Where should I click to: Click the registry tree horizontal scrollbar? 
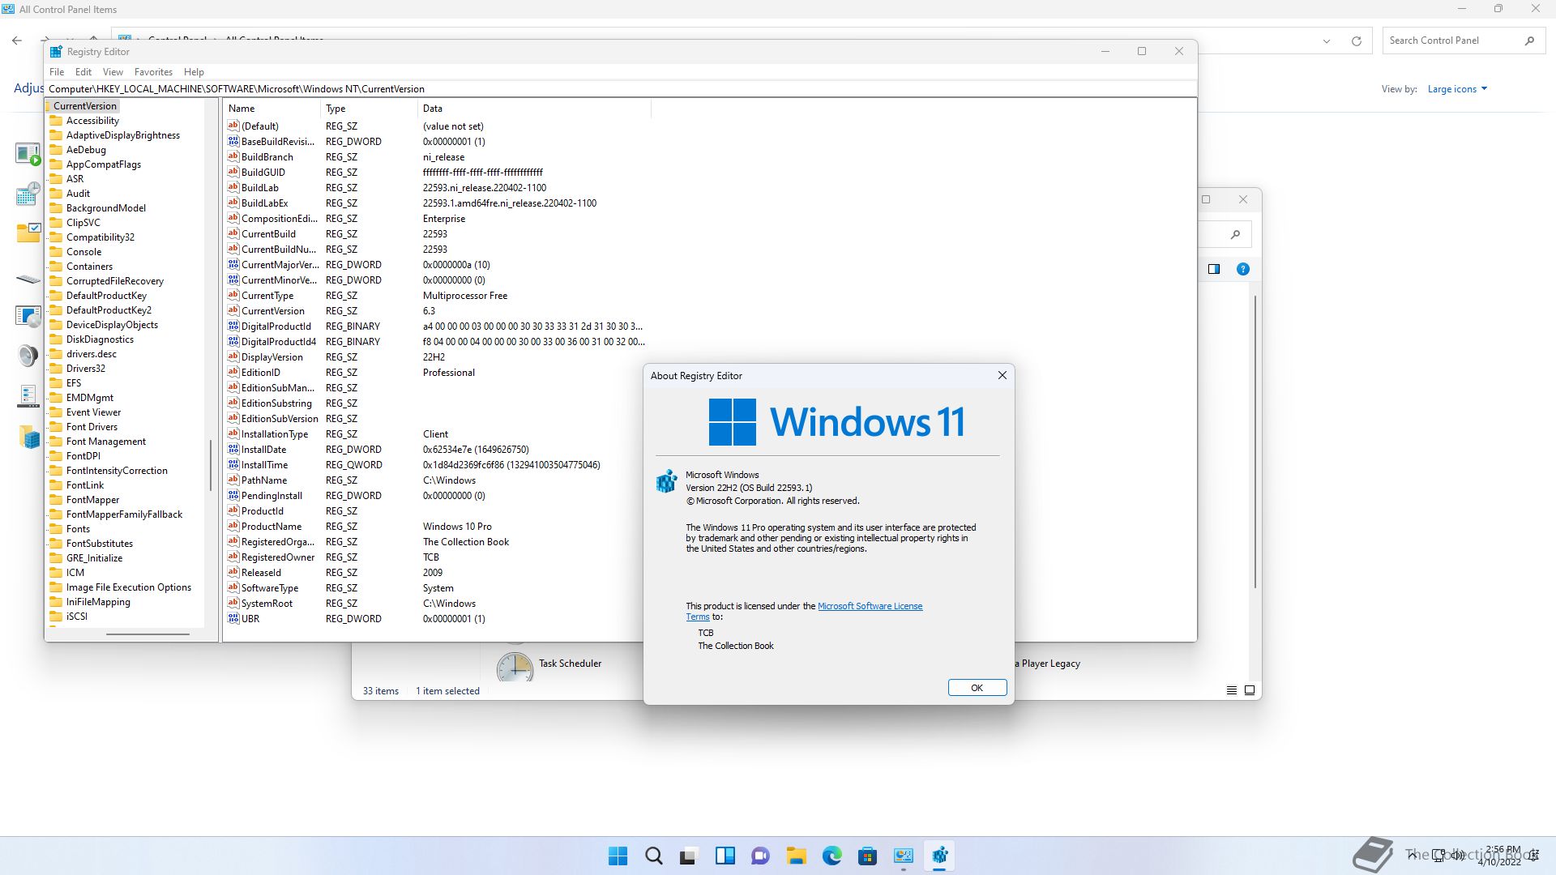147,634
